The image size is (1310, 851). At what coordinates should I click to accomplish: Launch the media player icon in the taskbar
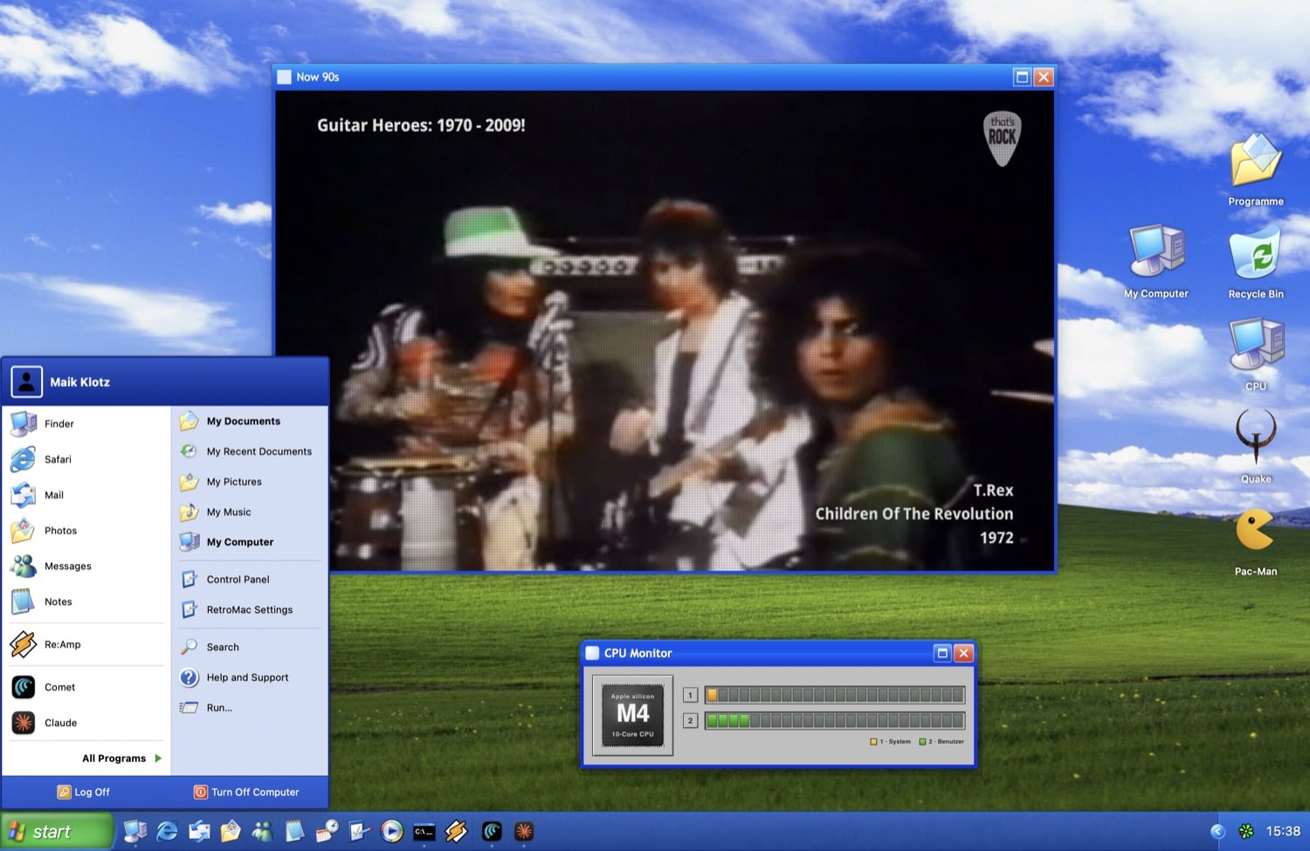tap(392, 831)
